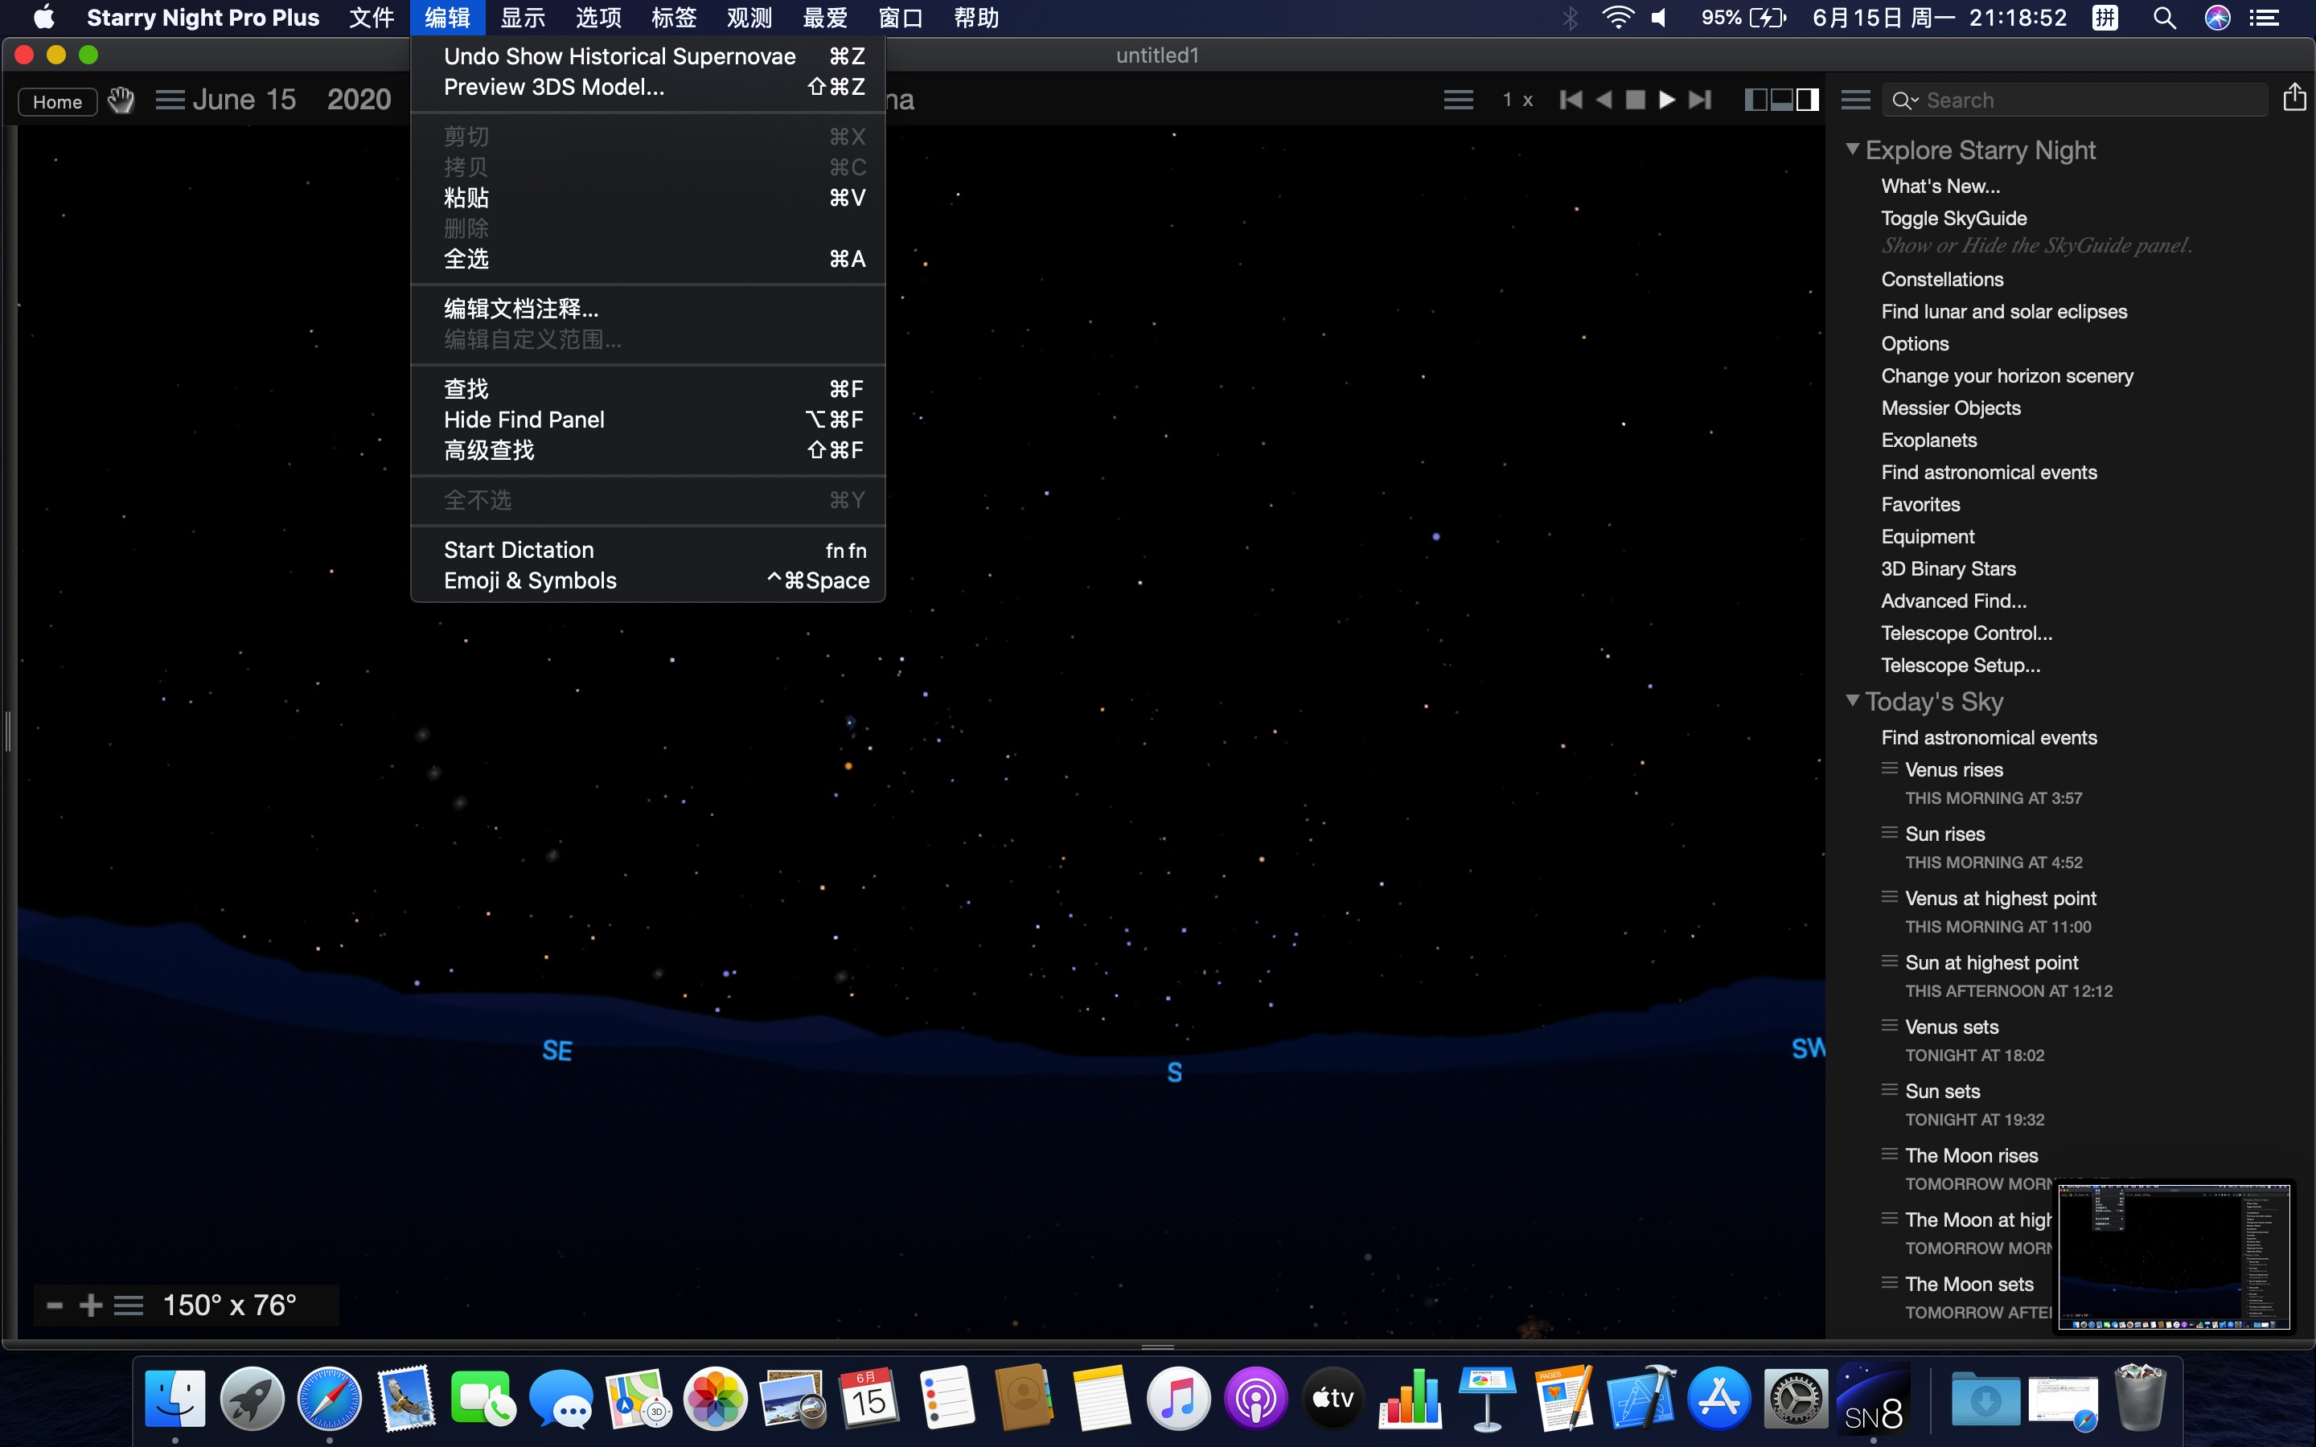The height and width of the screenshot is (1447, 2316).
Task: Collapse Explore Starry Night section
Action: pyautogui.click(x=1853, y=150)
